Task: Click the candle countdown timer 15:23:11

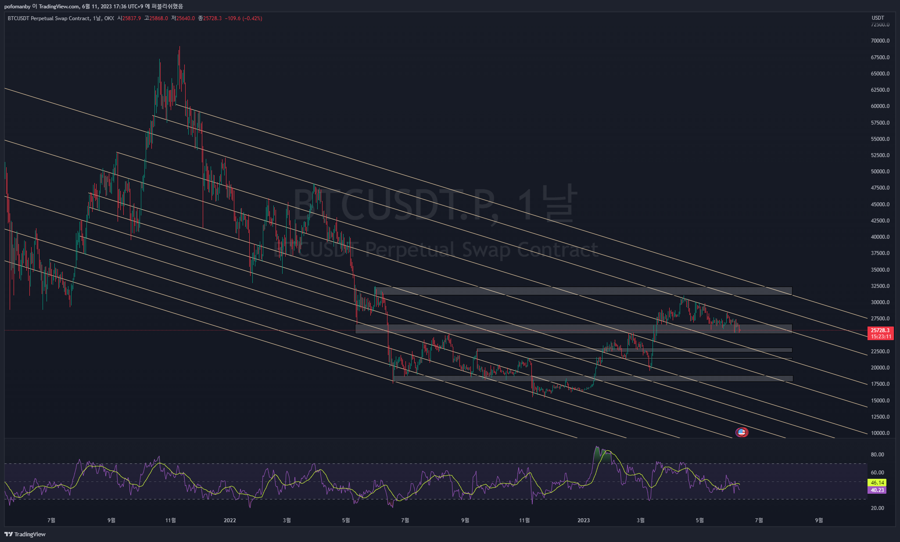Action: [880, 337]
